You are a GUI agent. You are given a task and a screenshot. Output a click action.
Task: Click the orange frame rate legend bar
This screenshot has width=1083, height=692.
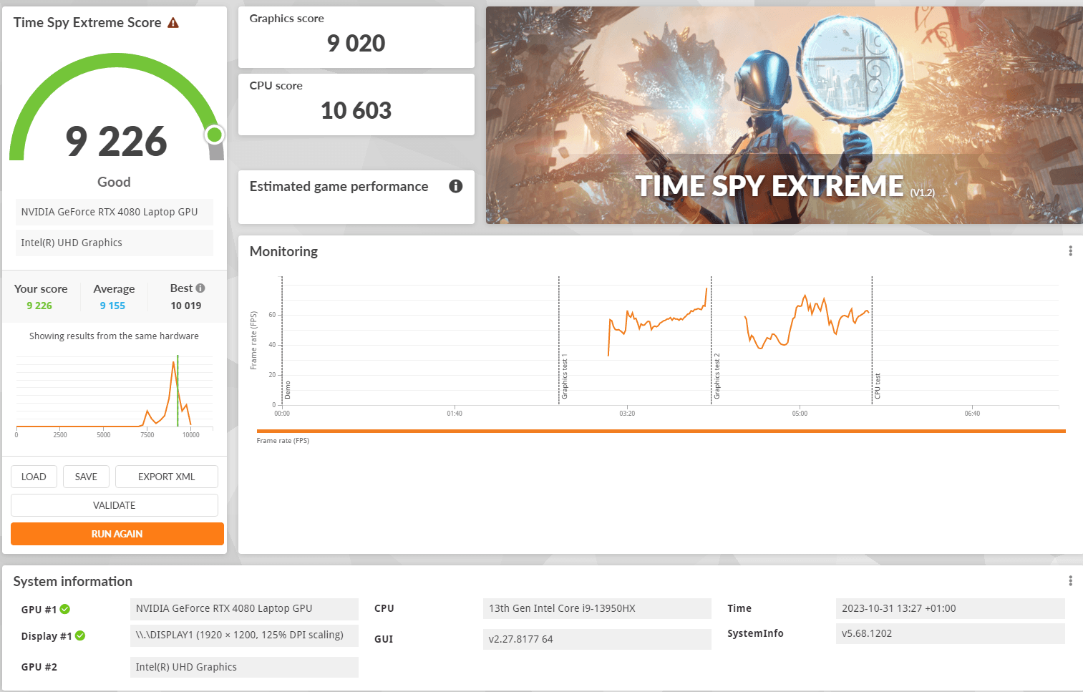click(x=661, y=431)
